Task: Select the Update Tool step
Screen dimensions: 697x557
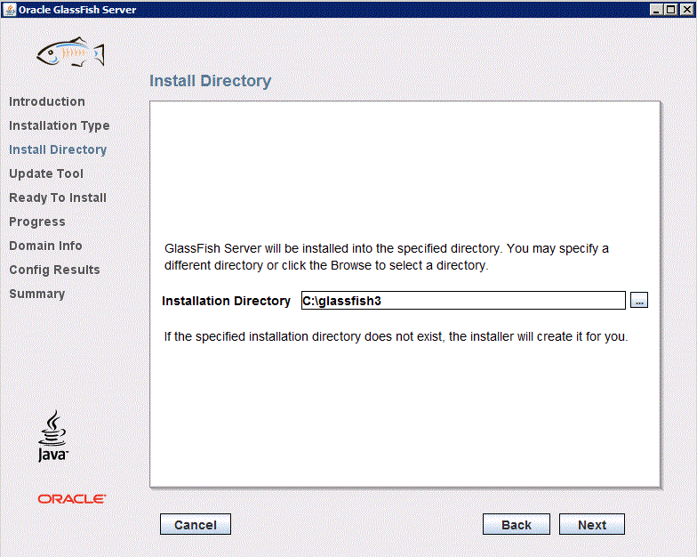Action: (46, 174)
